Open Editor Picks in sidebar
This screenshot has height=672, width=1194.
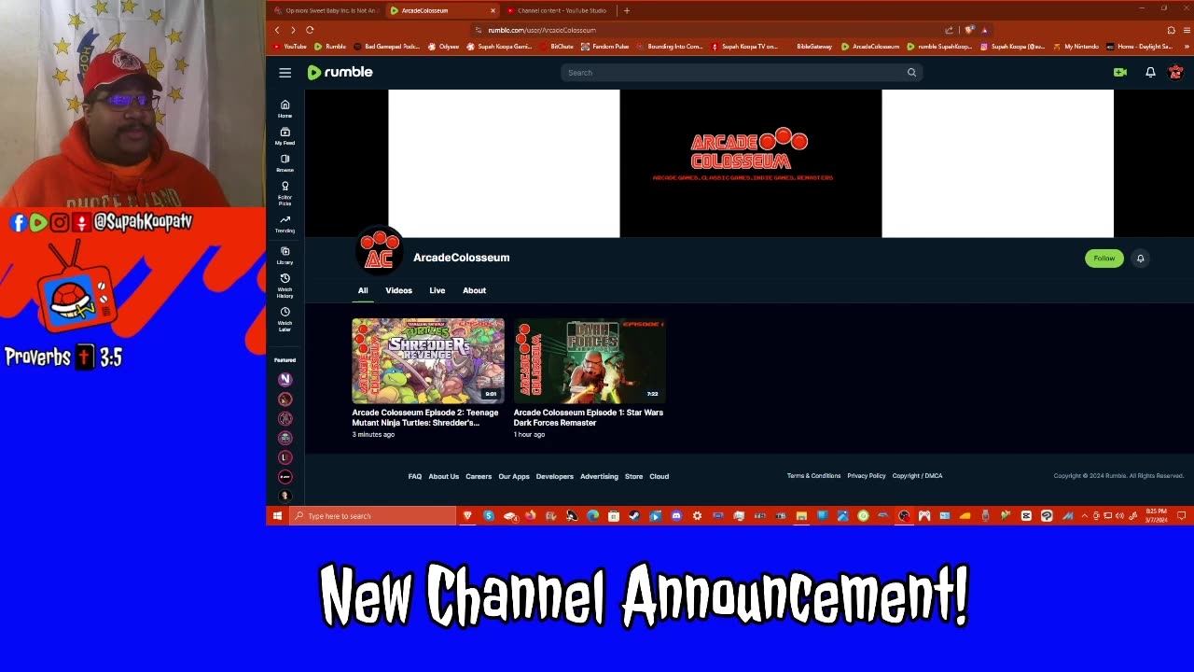pos(285,193)
